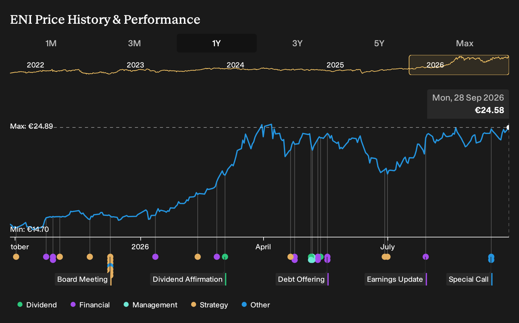Show the Max time range

(x=465, y=43)
